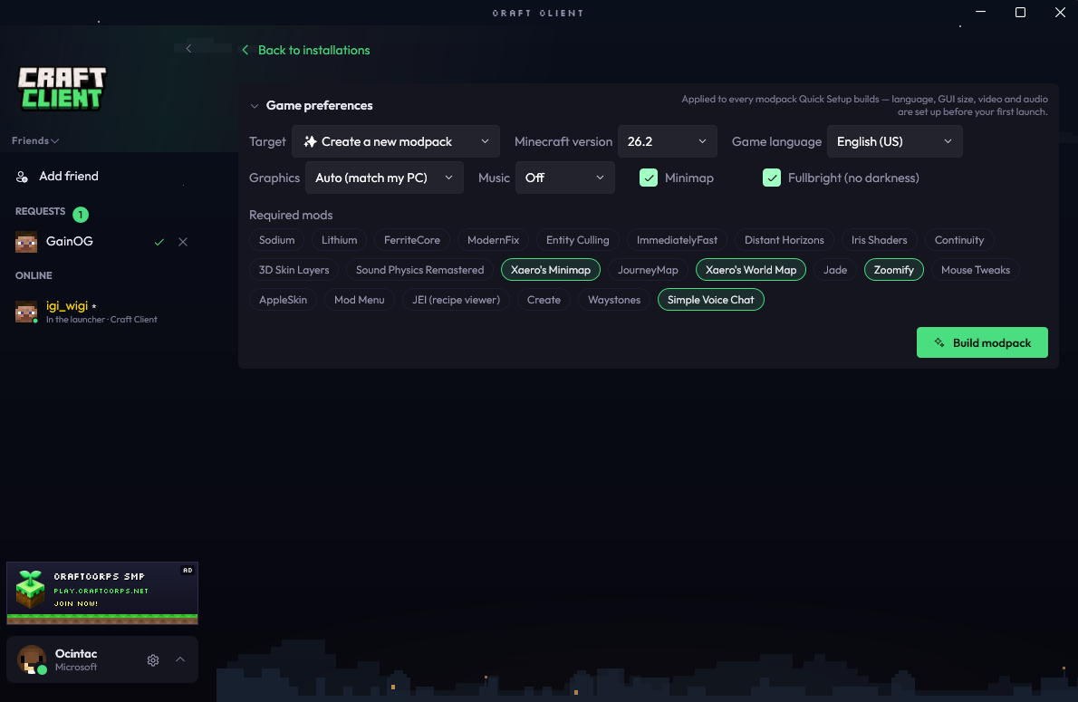
Task: Toggle the JEI (recipe viewer) chip
Action: click(x=456, y=300)
